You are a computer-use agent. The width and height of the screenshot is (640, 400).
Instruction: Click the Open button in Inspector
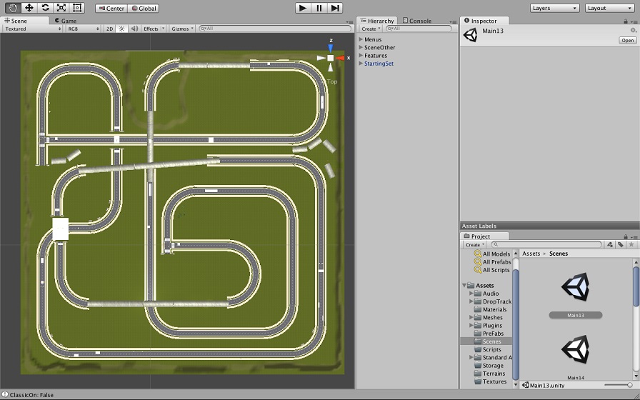coord(628,40)
